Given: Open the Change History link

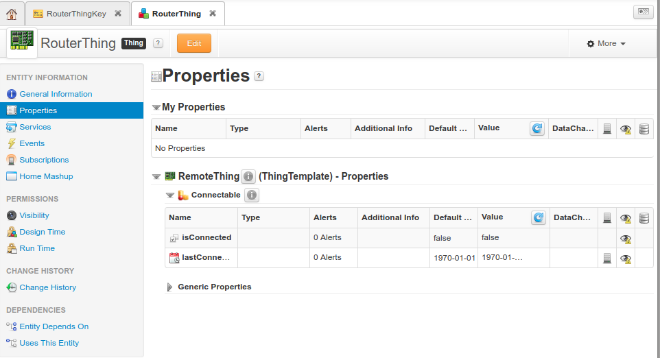Looking at the screenshot, I should pyautogui.click(x=47, y=287).
